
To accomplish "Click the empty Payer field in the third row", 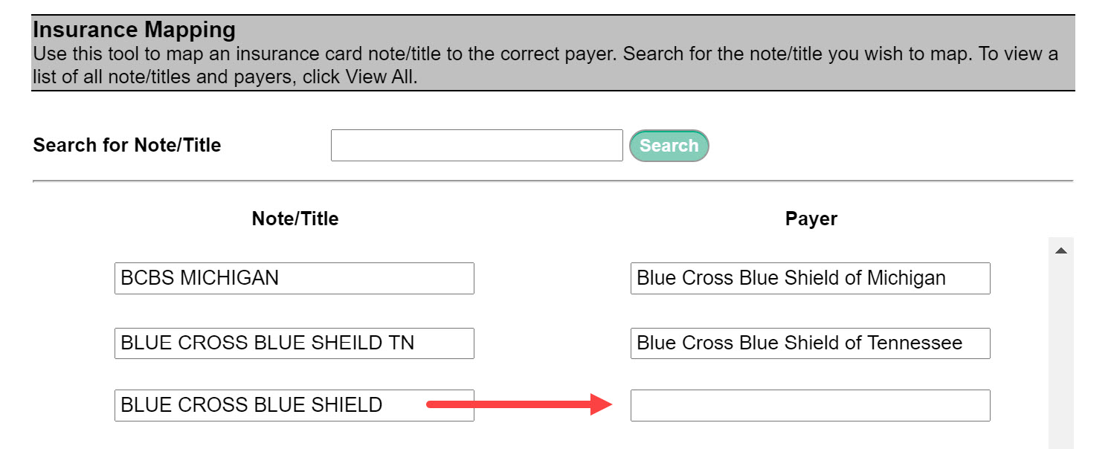I will pos(810,405).
